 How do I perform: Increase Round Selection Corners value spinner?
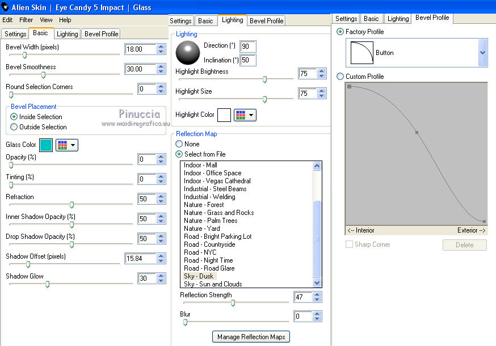pos(161,86)
